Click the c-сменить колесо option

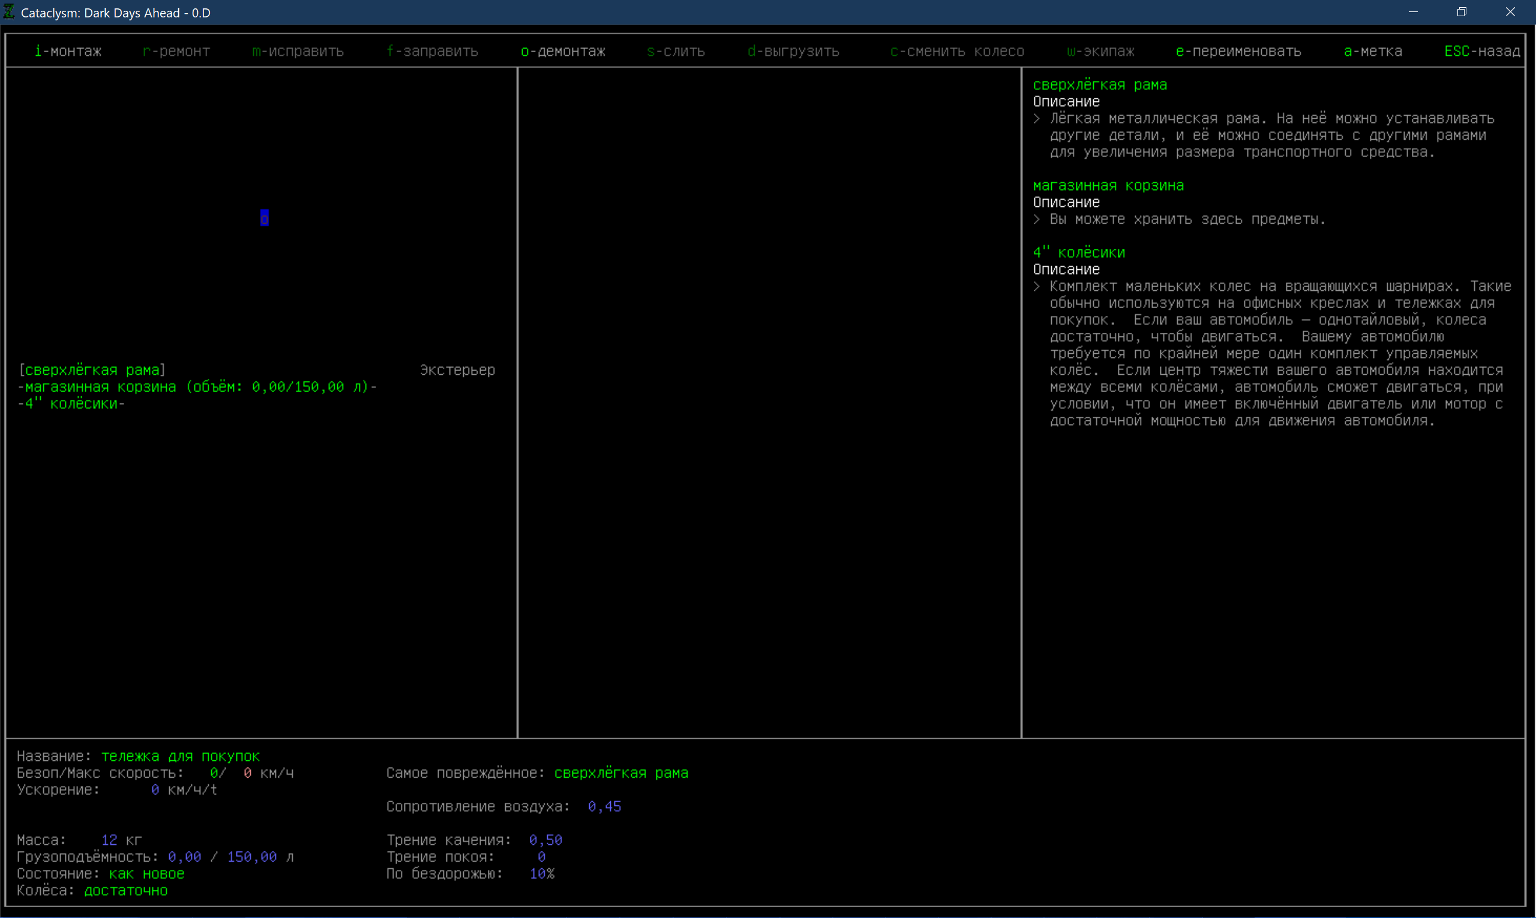[957, 52]
